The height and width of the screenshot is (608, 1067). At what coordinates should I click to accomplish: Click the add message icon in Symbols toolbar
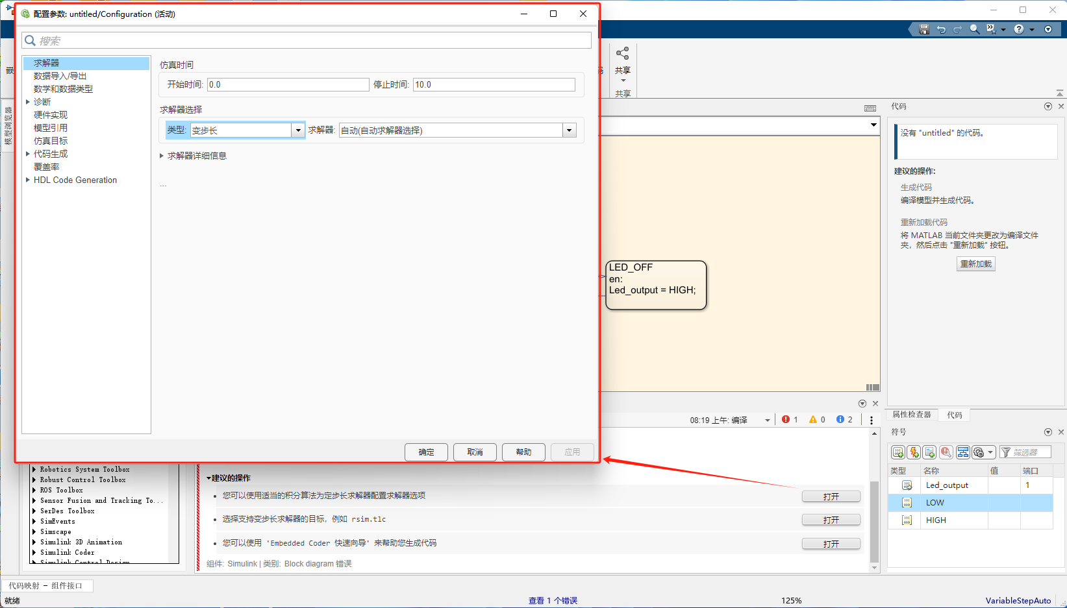(x=929, y=452)
